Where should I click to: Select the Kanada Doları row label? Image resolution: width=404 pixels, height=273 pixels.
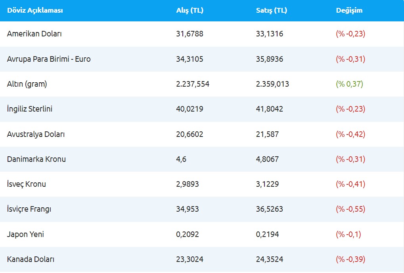point(31,259)
